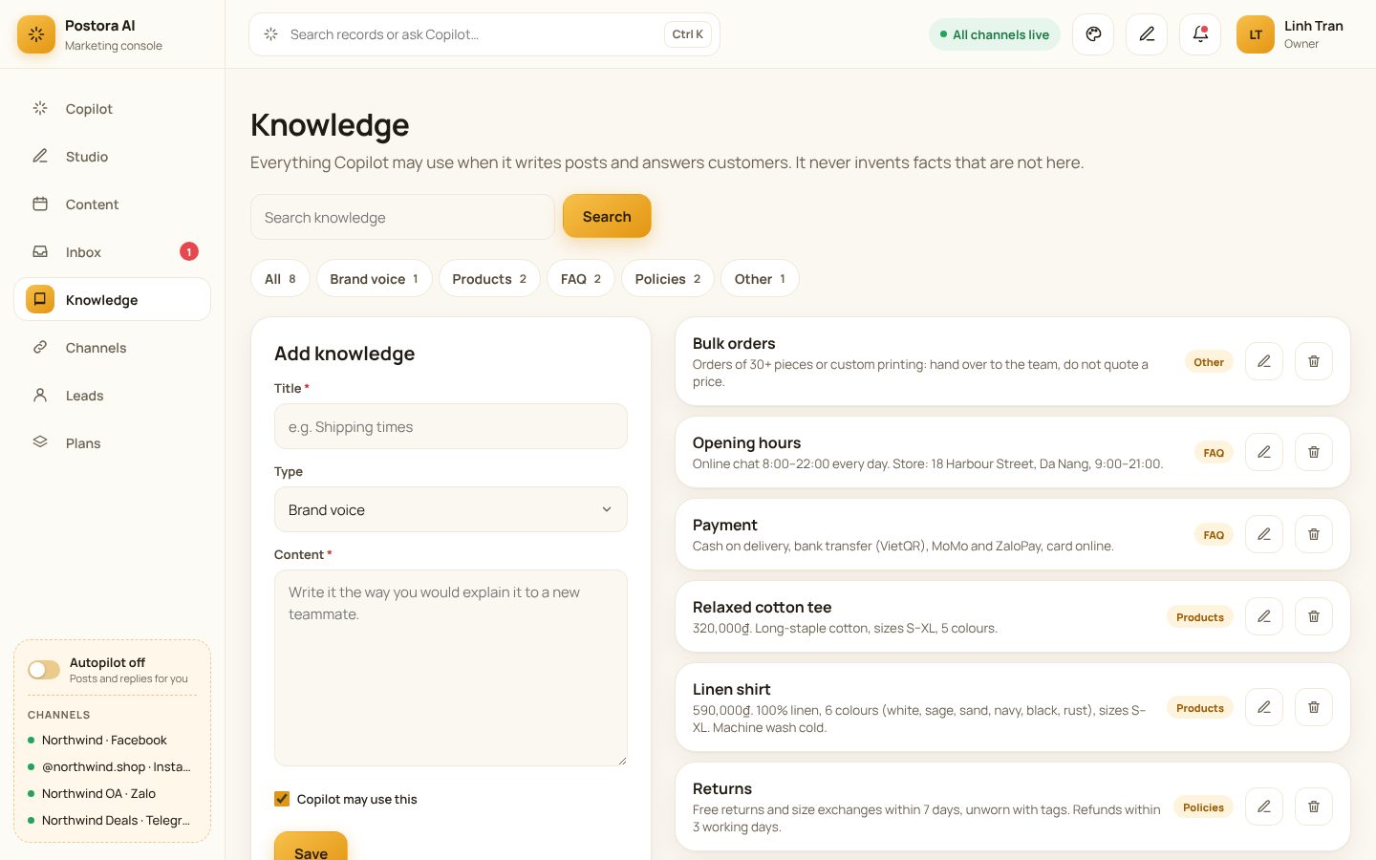Screen dimensions: 1376x860
Task: Edit the Returns entry
Action: [x=1263, y=806]
